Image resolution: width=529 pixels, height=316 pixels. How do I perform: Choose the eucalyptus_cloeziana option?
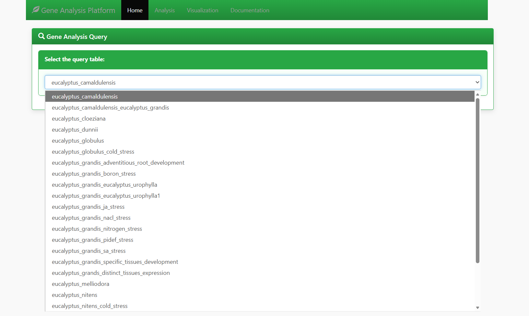pyautogui.click(x=78, y=118)
